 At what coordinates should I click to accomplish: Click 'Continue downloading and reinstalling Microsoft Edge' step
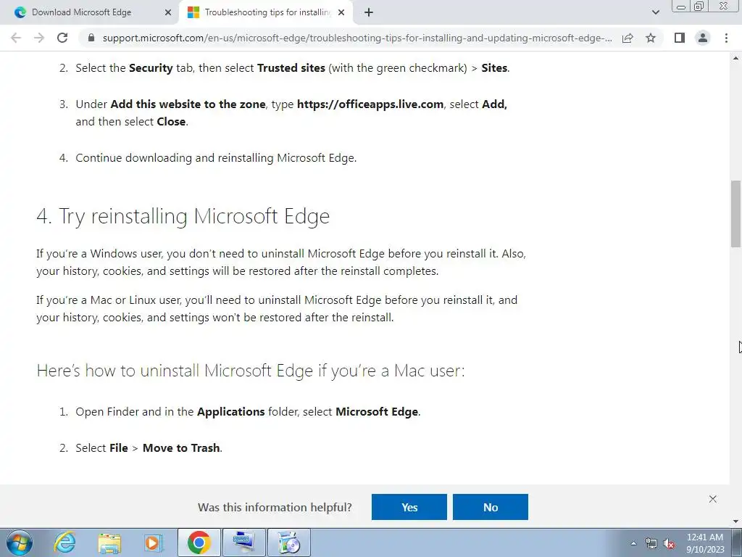216,157
